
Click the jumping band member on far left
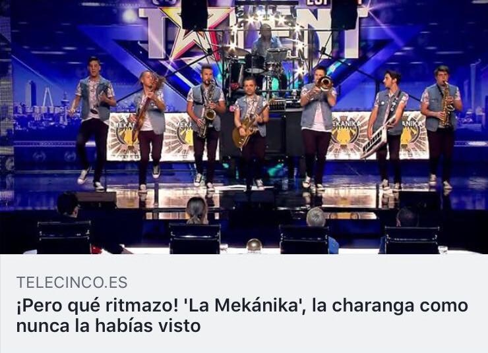tap(92, 123)
